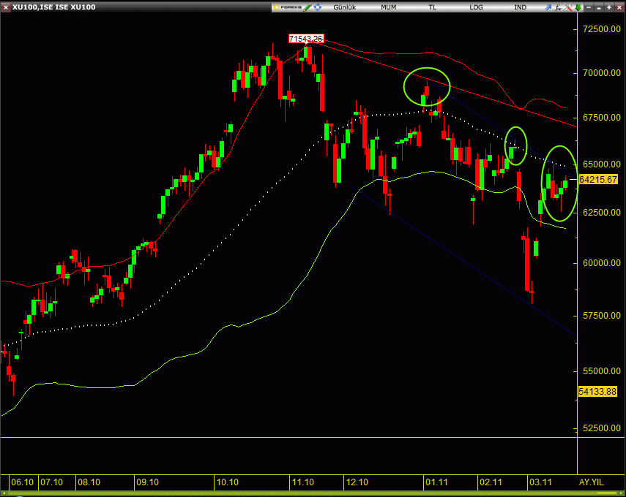Click the blue diagonal arrow icon
Image resolution: width=626 pixels, height=497 pixels.
point(548,7)
